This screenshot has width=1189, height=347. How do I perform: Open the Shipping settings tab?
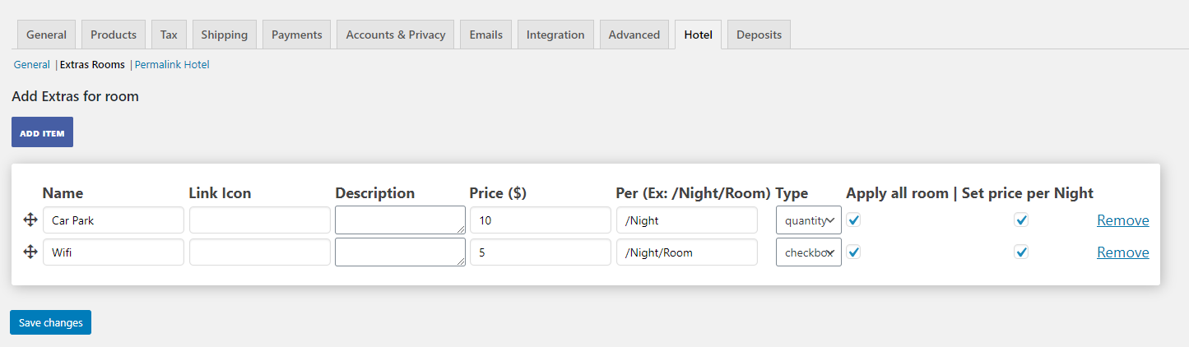(225, 35)
